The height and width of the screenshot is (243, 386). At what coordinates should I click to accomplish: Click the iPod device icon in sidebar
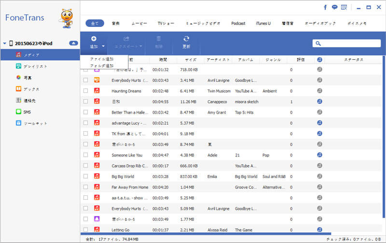coord(11,43)
